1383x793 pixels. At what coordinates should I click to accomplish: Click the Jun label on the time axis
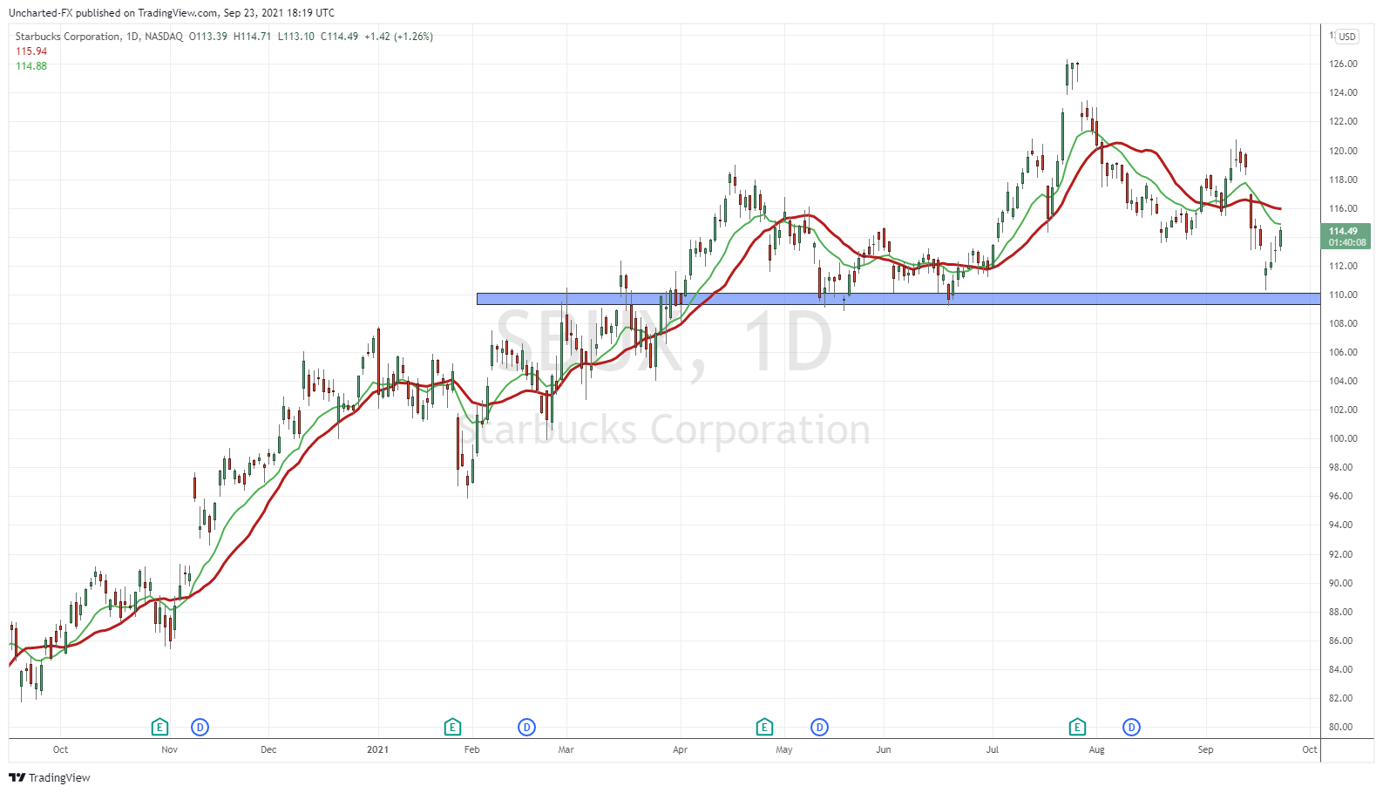point(884,749)
